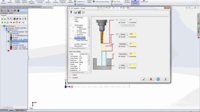Click the Multi-threading Manager icon
Viewport: 200px width, 112px height.
pos(94,2)
